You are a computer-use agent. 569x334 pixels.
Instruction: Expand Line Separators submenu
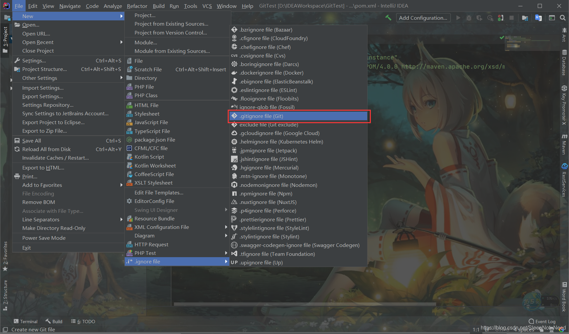[68, 219]
